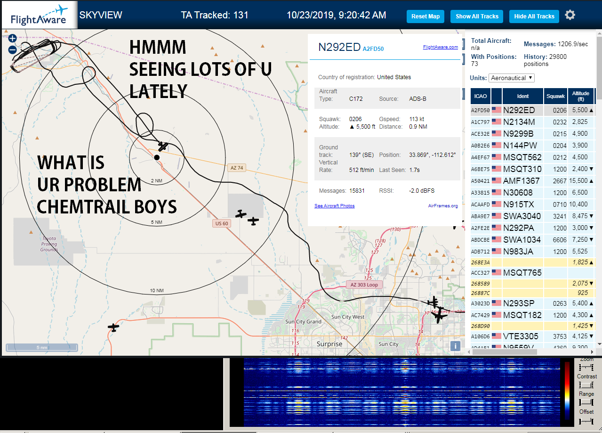Sort table by Ident column header
602x433 pixels.
(x=523, y=96)
